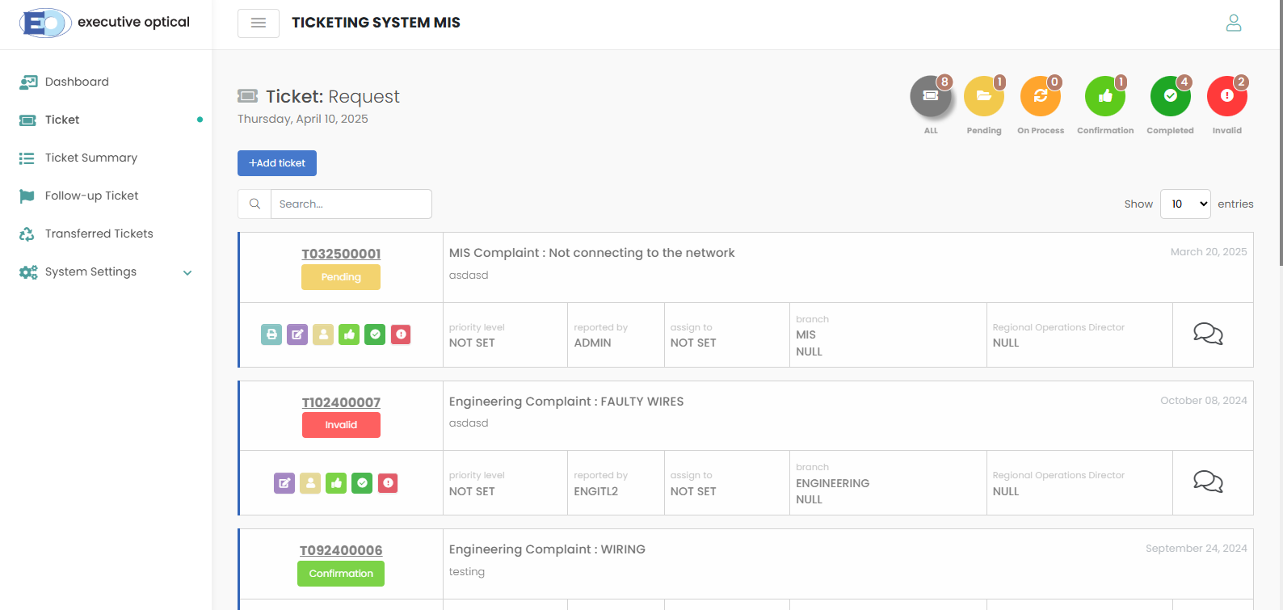Select 'Engineering Complaint : FAULTY WIRES' title
1283x610 pixels.
pos(566,402)
